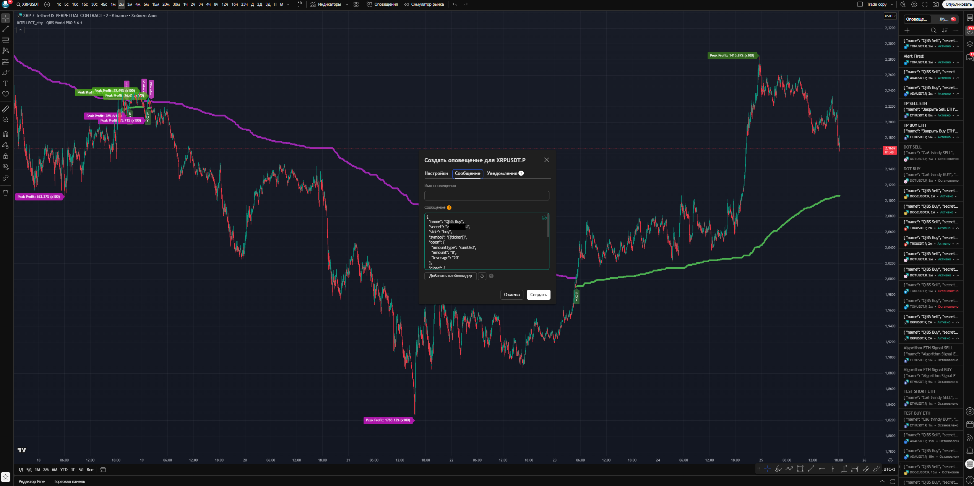Click the Имя оповещения input field

(487, 196)
